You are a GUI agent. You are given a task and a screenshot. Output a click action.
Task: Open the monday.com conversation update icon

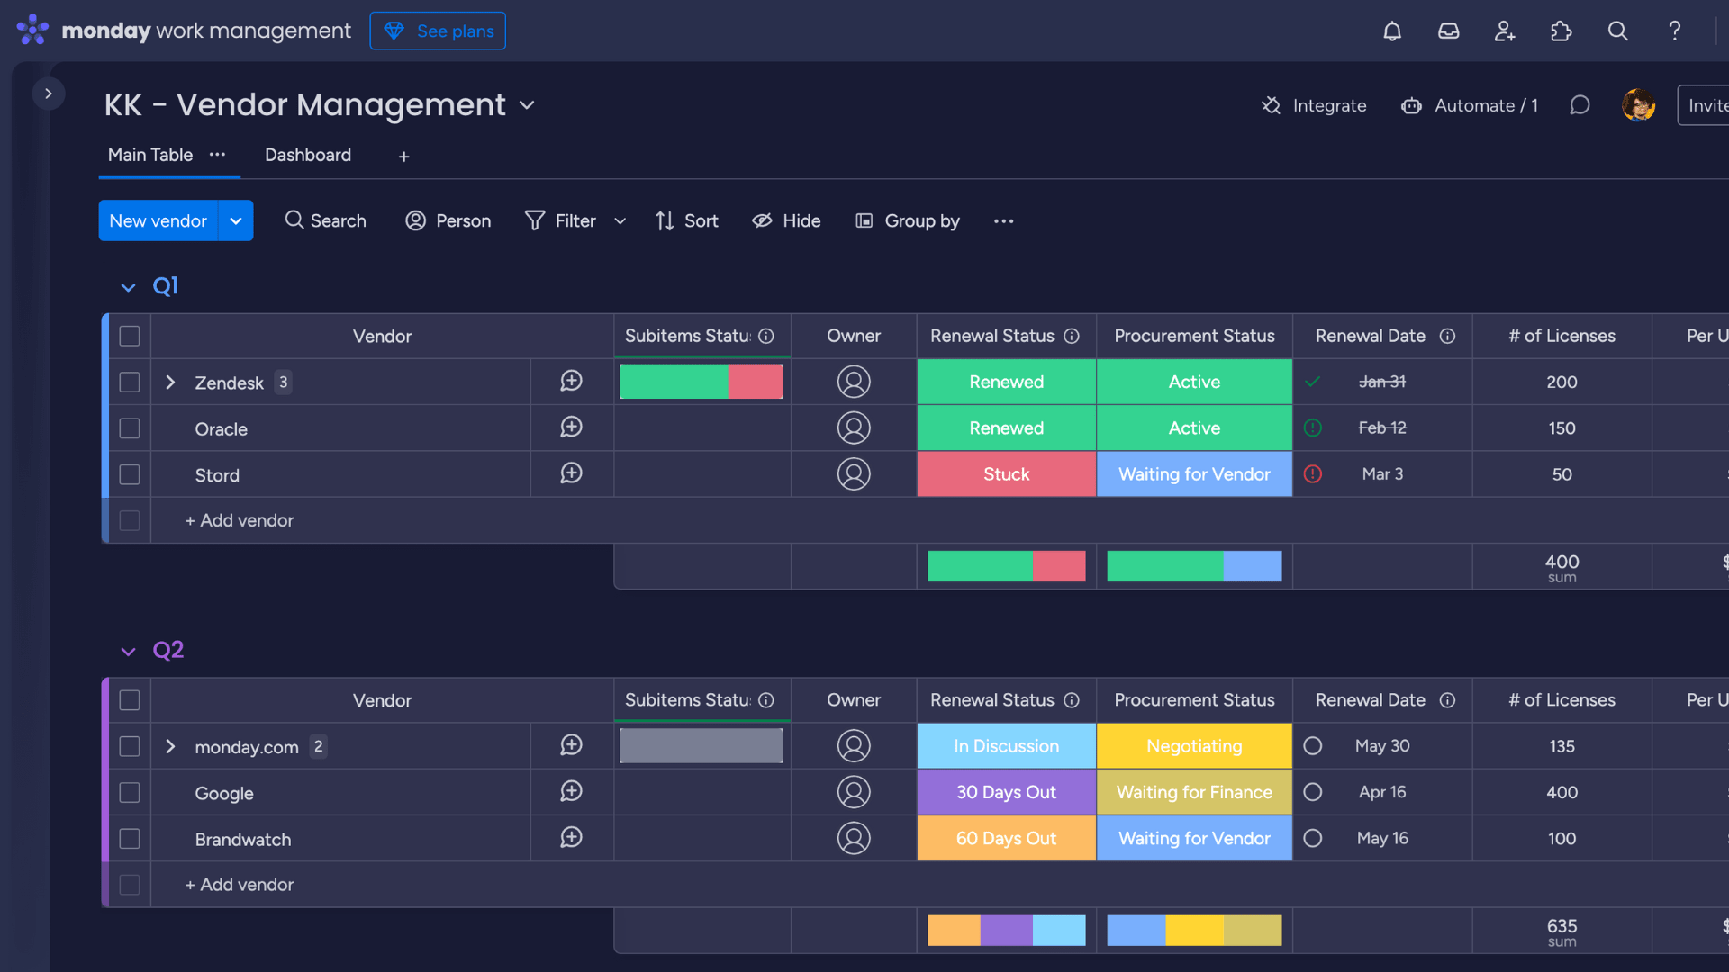pyautogui.click(x=571, y=745)
